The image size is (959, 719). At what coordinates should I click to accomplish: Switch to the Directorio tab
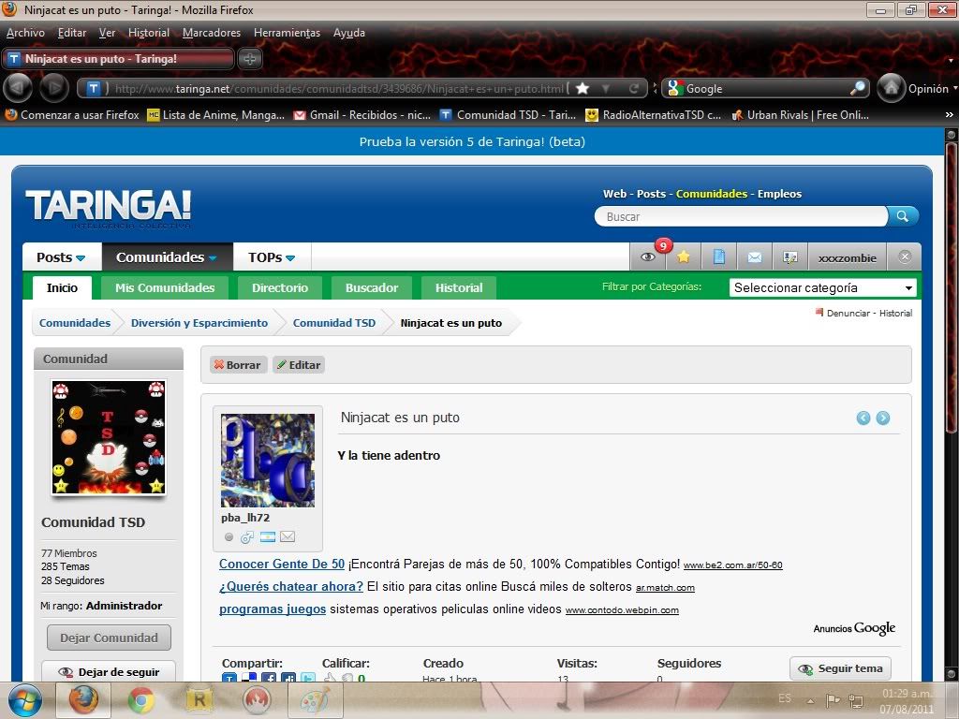click(x=280, y=288)
